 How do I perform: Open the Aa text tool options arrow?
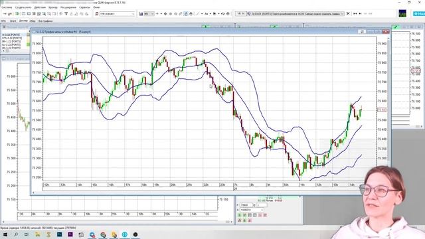coord(211,14)
